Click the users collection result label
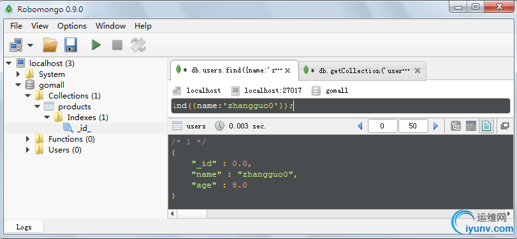This screenshot has height=239, width=517. pos(196,126)
